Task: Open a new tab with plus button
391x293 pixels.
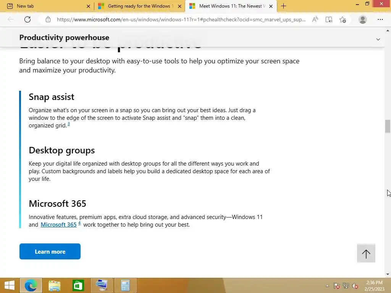Action: [283, 6]
